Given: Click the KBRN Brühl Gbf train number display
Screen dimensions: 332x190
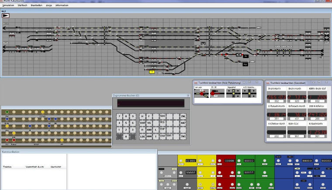Looking at the screenshot, I should [318, 96].
